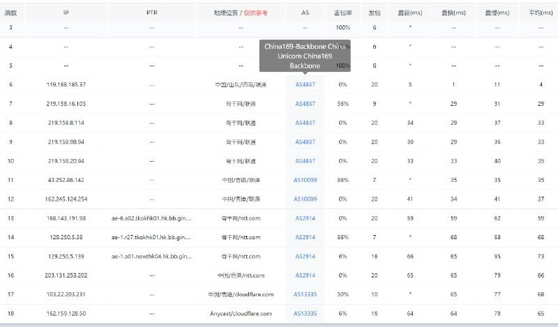Screen dimensions: 558x327
Task: Select IP address 119.188.185.37
Action: pos(66,84)
